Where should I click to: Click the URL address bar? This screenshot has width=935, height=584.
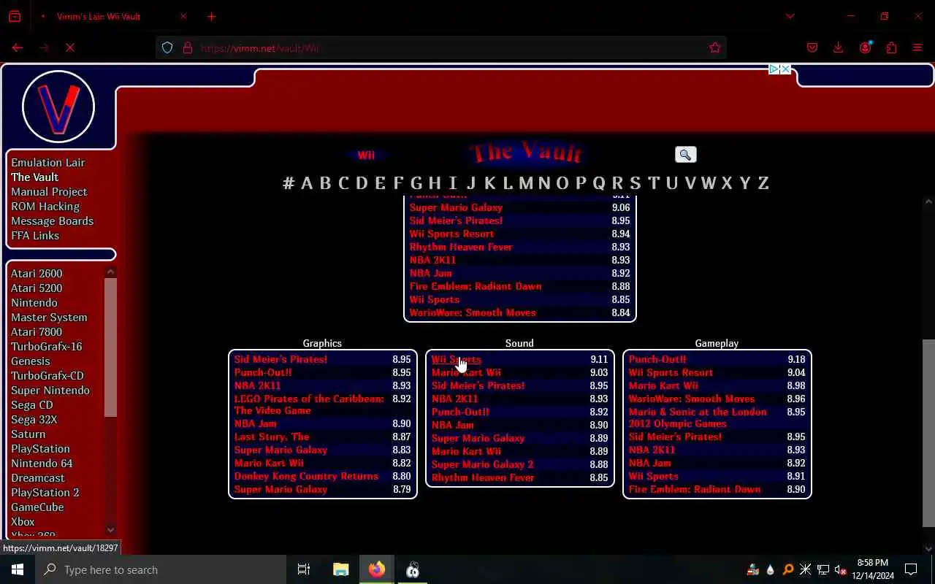point(441,47)
